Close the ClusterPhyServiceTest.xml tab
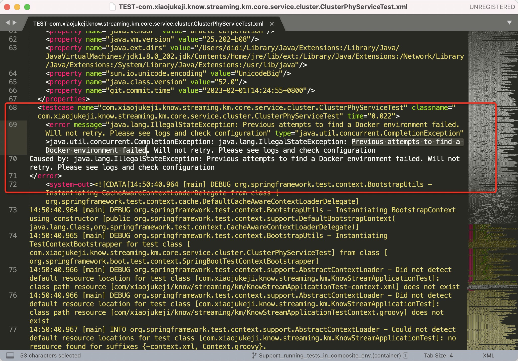 coord(272,24)
